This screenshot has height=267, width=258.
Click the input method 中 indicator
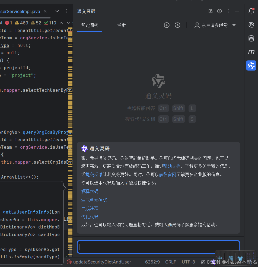[x=220, y=258]
